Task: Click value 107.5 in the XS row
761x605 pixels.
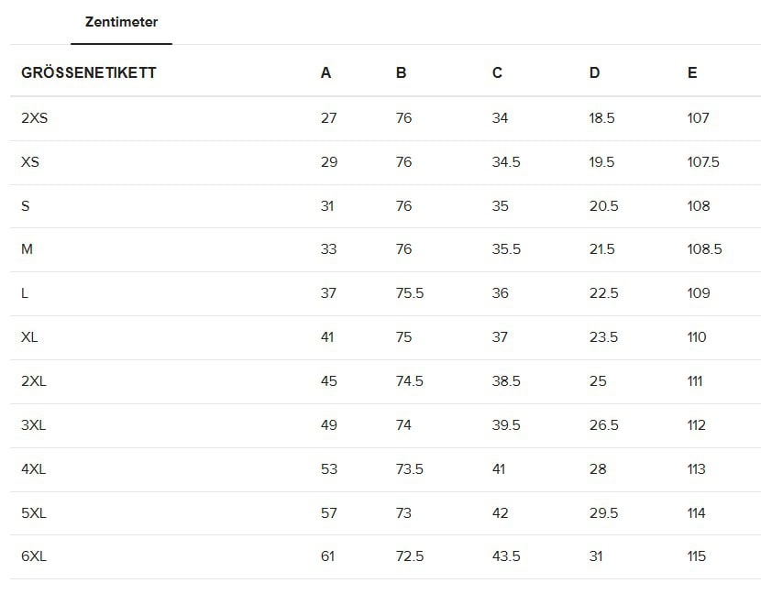Action: click(703, 162)
